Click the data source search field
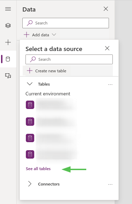 click(69, 59)
